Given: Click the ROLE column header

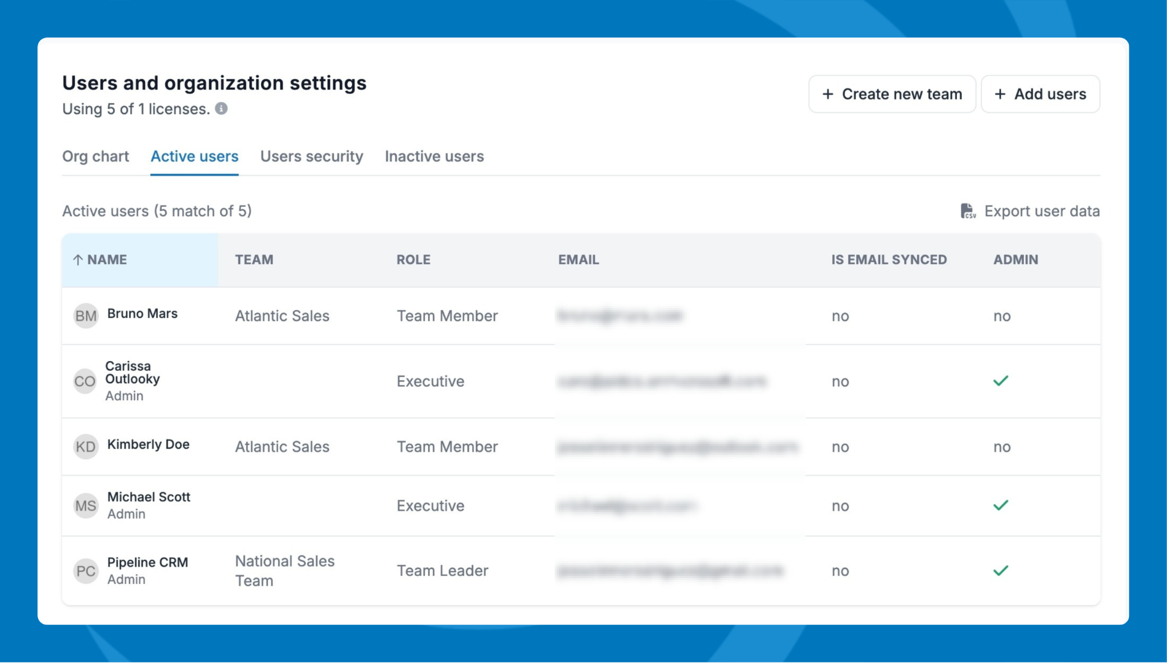Looking at the screenshot, I should pyautogui.click(x=413, y=260).
